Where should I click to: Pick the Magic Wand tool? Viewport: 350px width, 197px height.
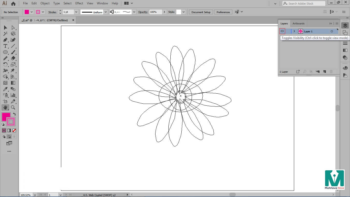click(5, 34)
